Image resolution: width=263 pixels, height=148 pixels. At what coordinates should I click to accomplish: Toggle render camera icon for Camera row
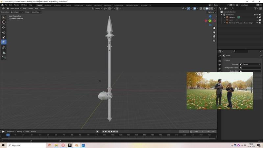[x=260, y=17]
